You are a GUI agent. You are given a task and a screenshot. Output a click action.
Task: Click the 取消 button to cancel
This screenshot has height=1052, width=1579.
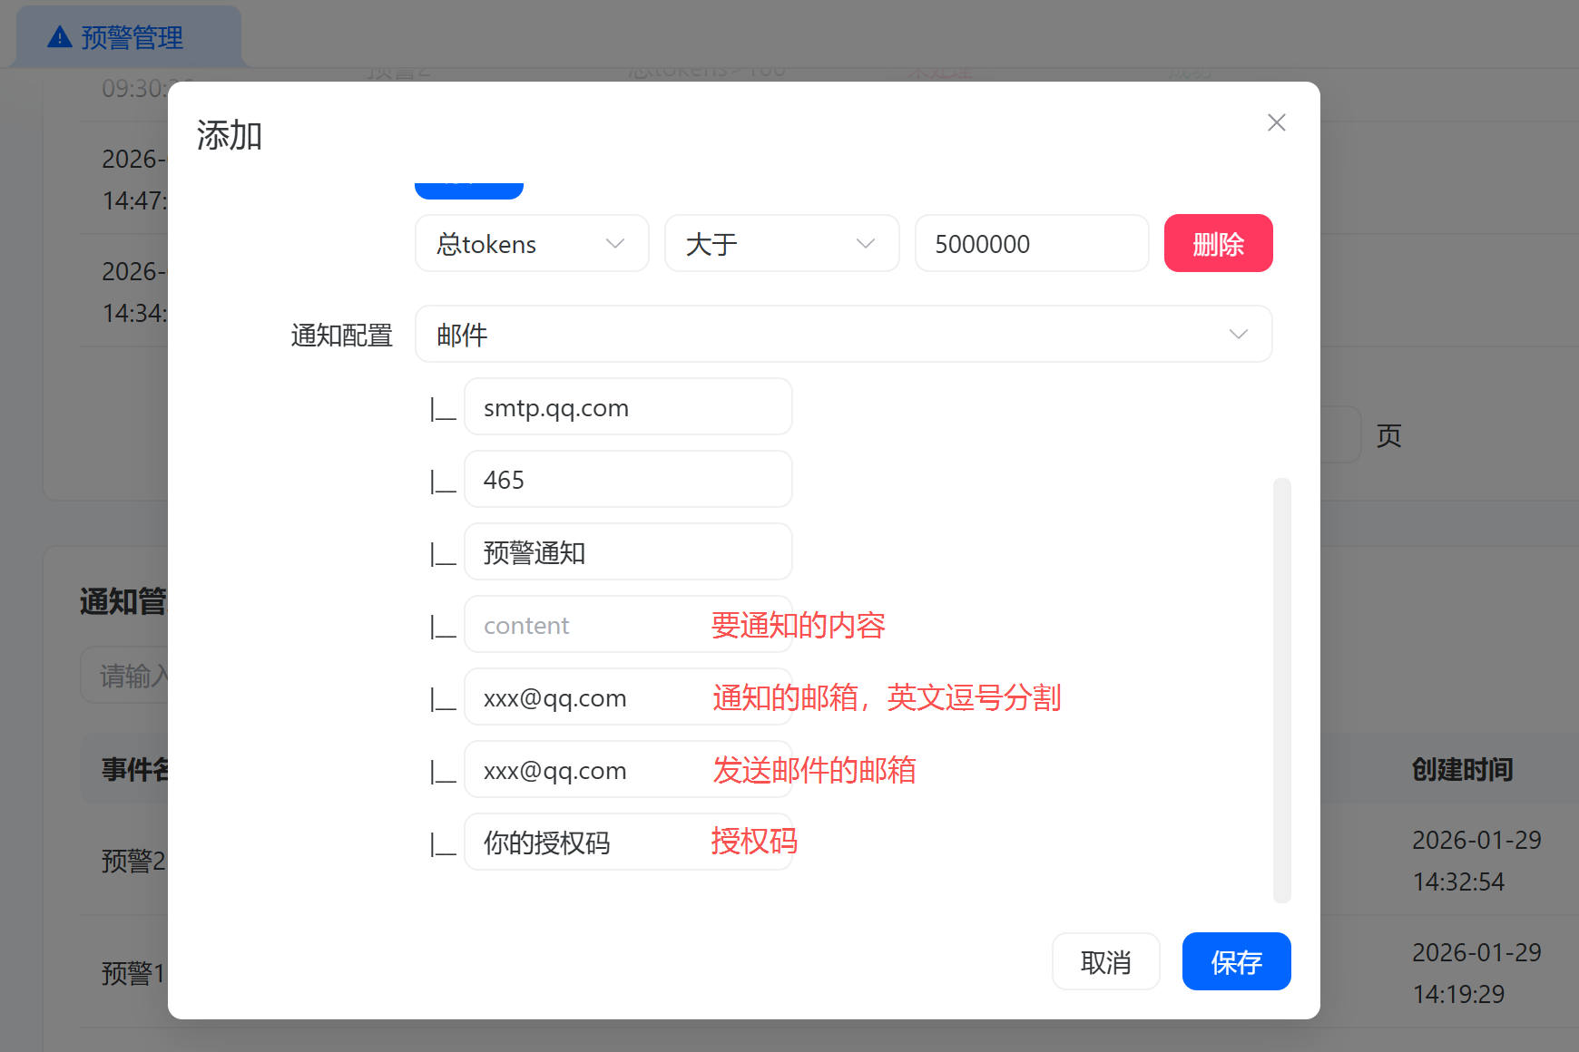pos(1105,961)
